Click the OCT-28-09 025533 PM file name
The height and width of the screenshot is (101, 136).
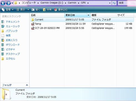point(47,28)
